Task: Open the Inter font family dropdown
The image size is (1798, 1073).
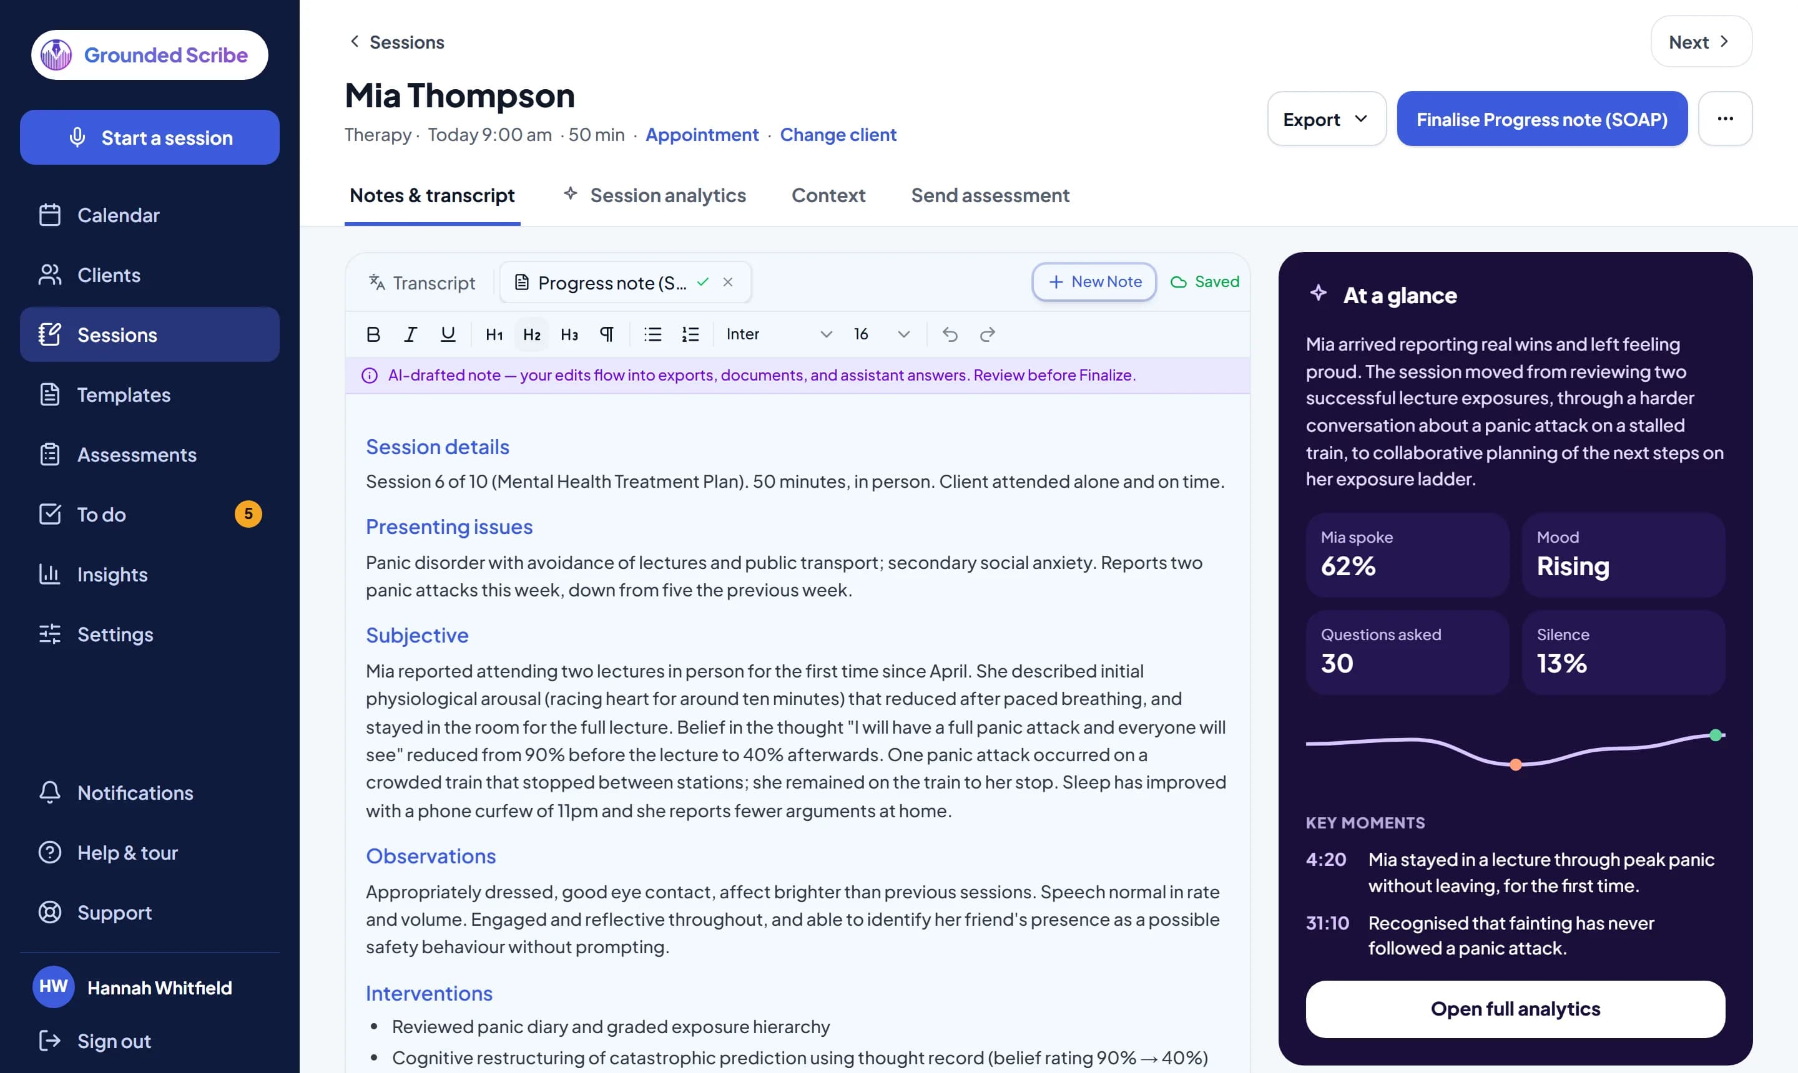Action: point(779,334)
